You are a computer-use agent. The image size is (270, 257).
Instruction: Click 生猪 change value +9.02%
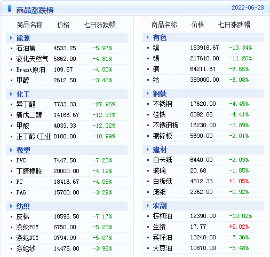239,227
